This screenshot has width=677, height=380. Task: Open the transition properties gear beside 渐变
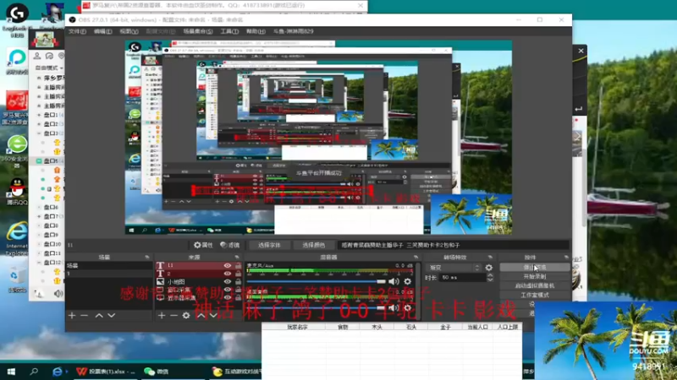pyautogui.click(x=489, y=268)
